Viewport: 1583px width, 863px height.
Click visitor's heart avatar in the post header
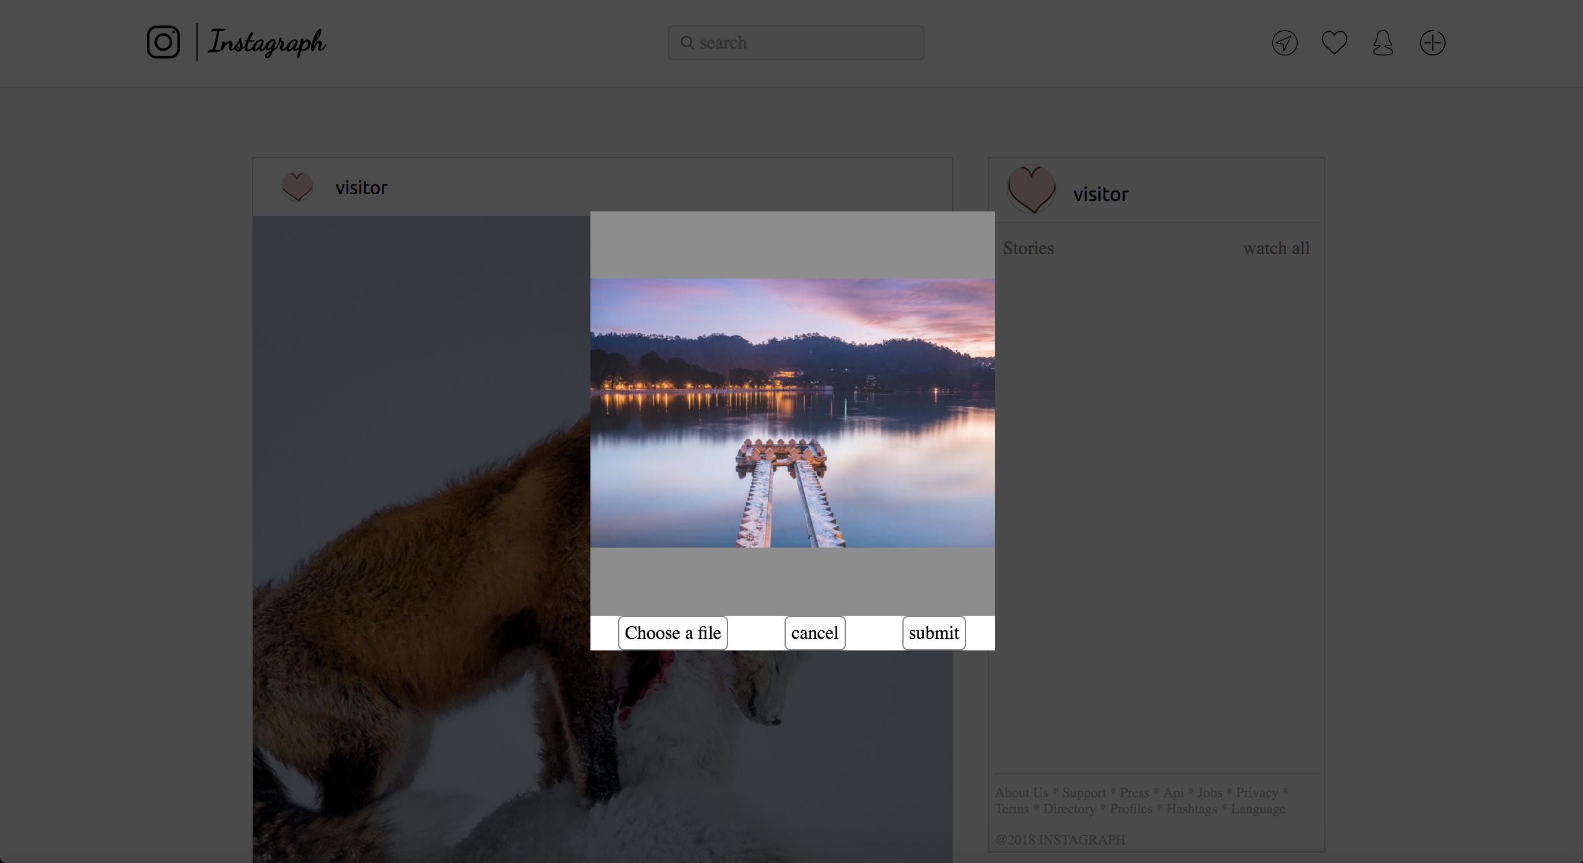[x=298, y=187]
